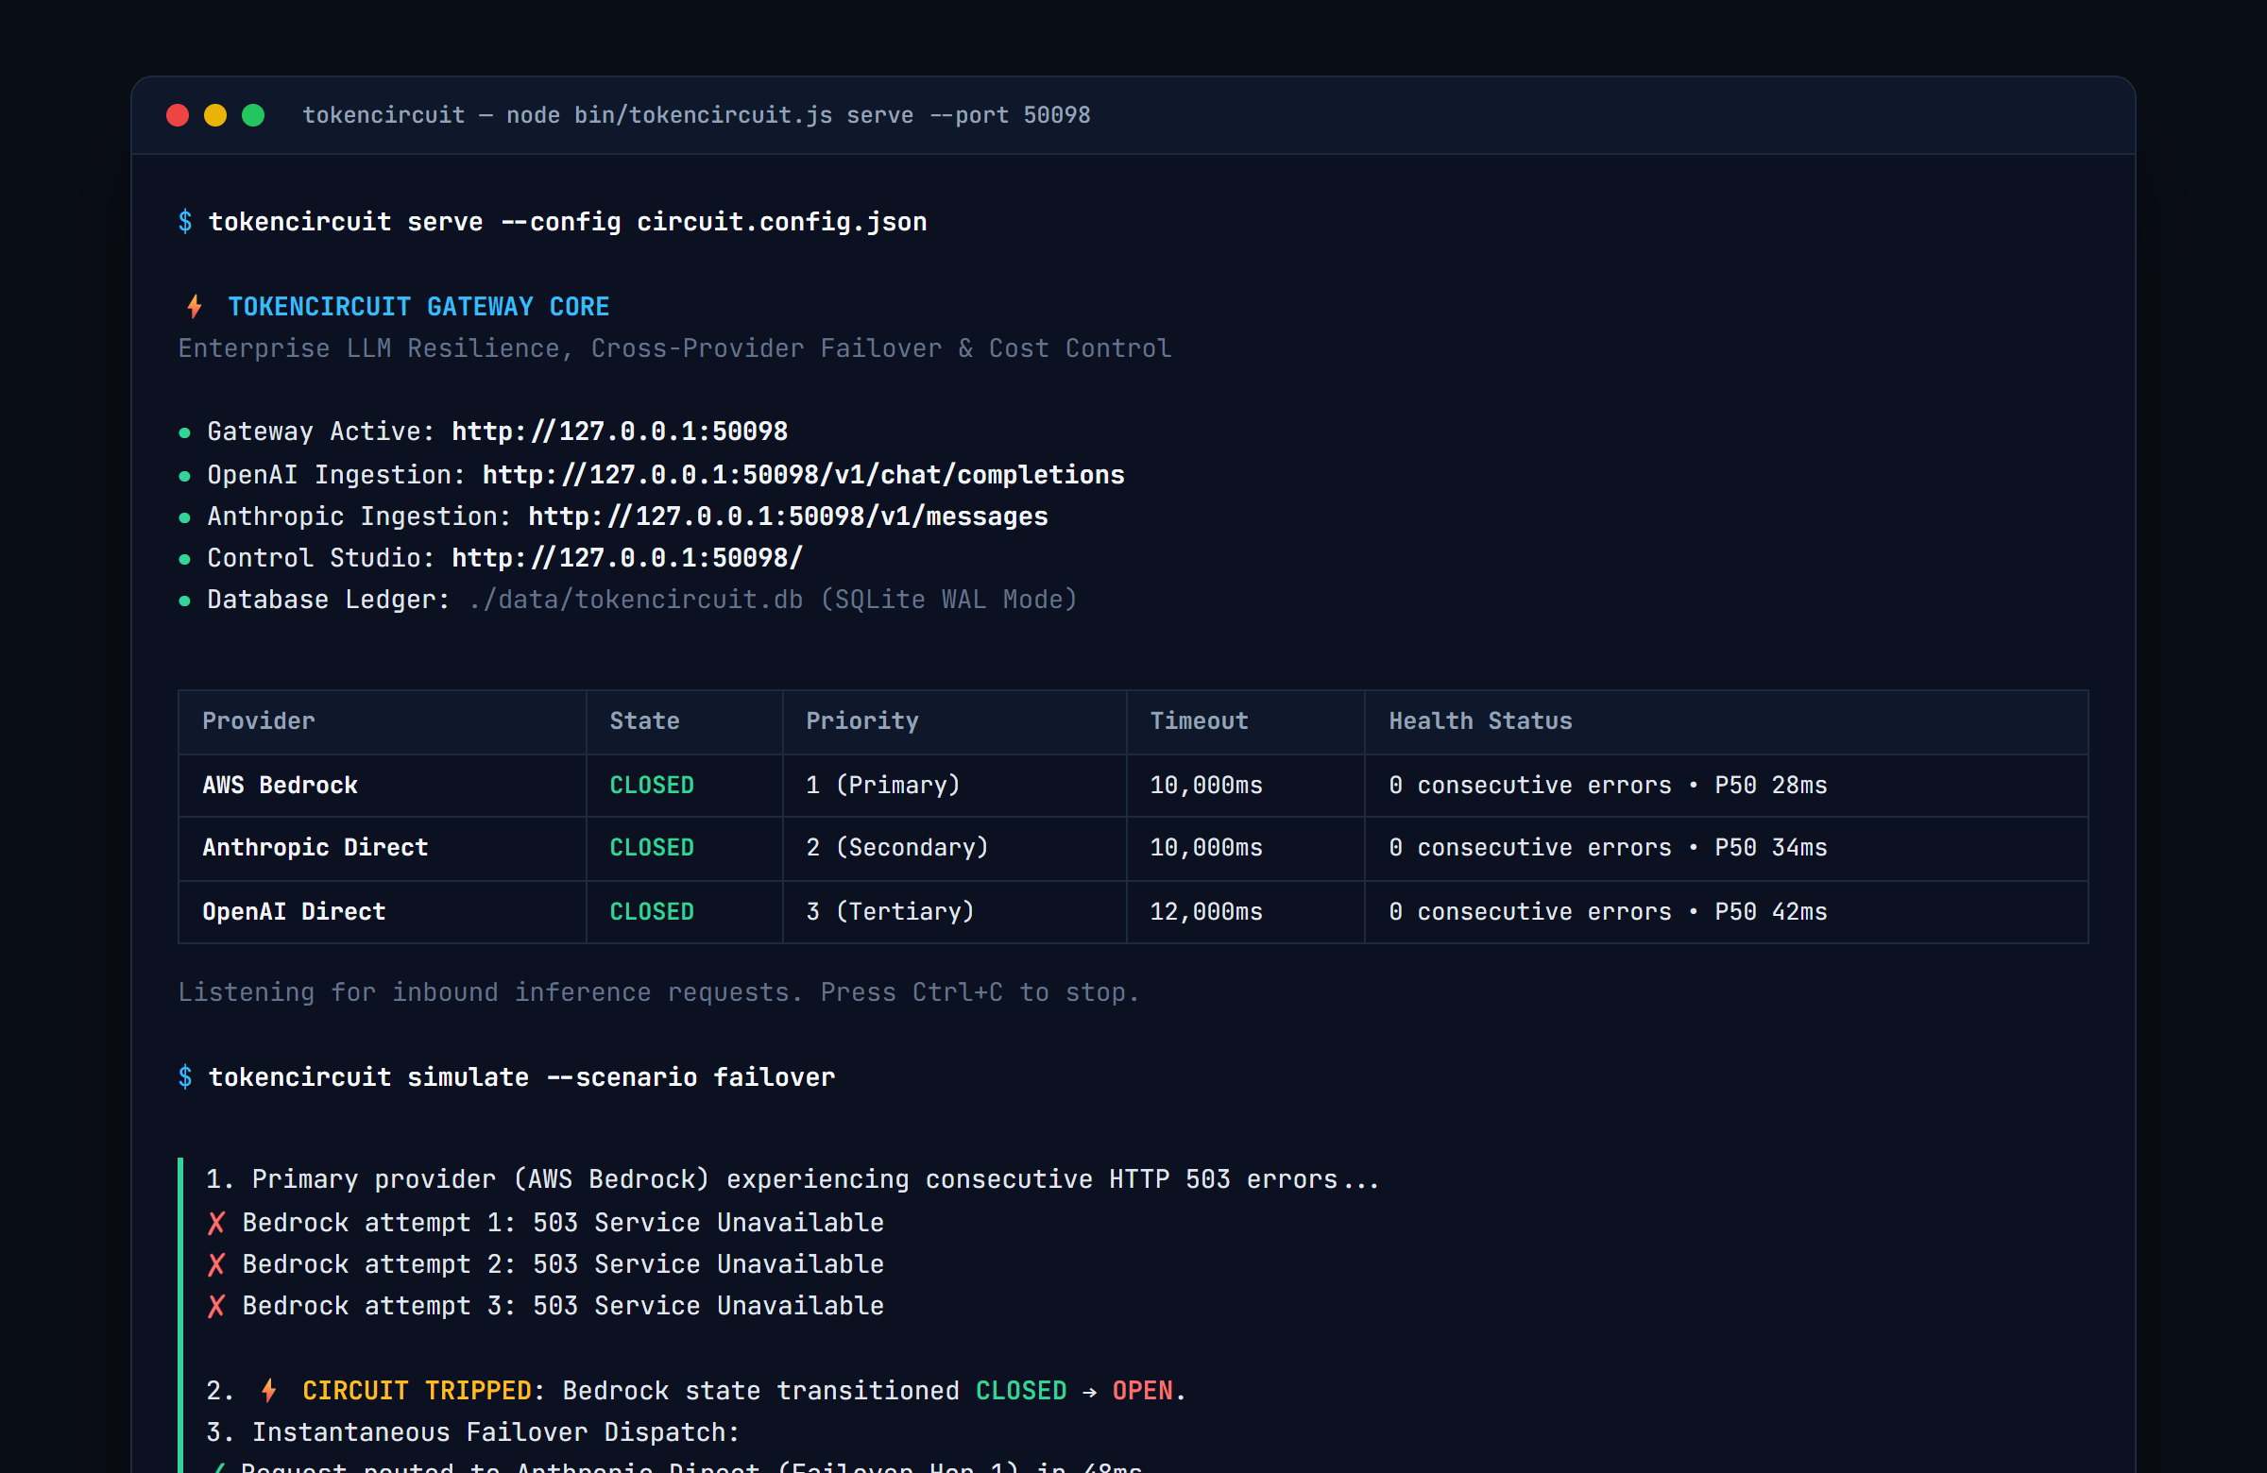
Task: Click the red X on Bedrock attempt 3
Action: pyautogui.click(x=216, y=1306)
